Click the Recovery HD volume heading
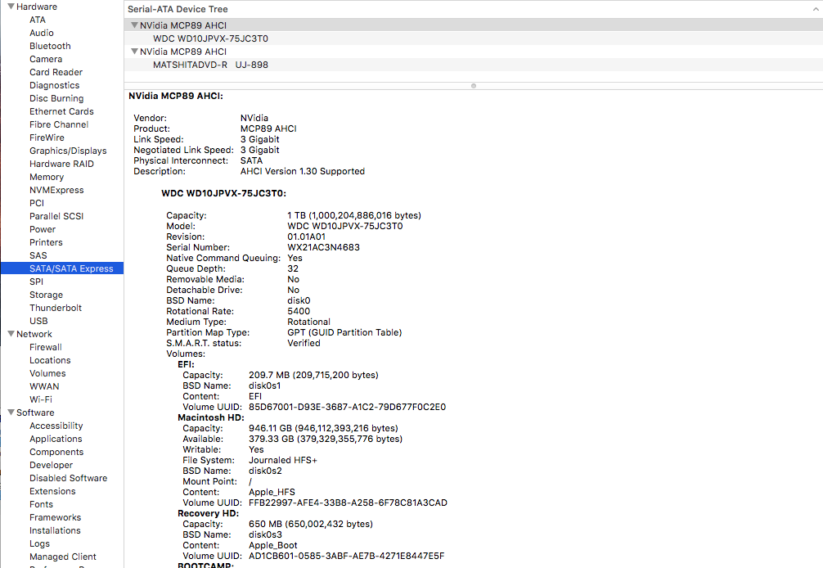823x568 pixels. [208, 513]
